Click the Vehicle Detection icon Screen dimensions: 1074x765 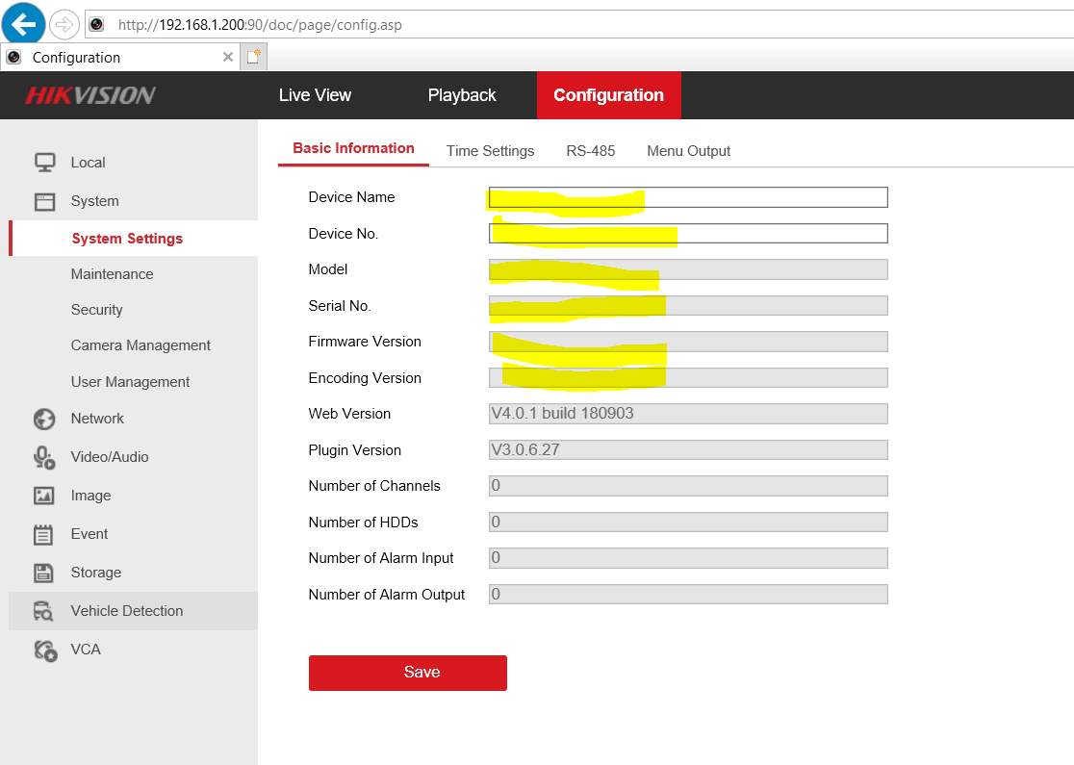[44, 611]
